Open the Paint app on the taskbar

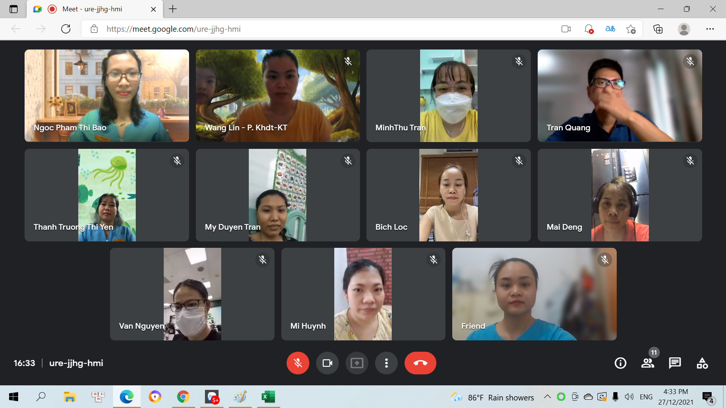(240, 397)
